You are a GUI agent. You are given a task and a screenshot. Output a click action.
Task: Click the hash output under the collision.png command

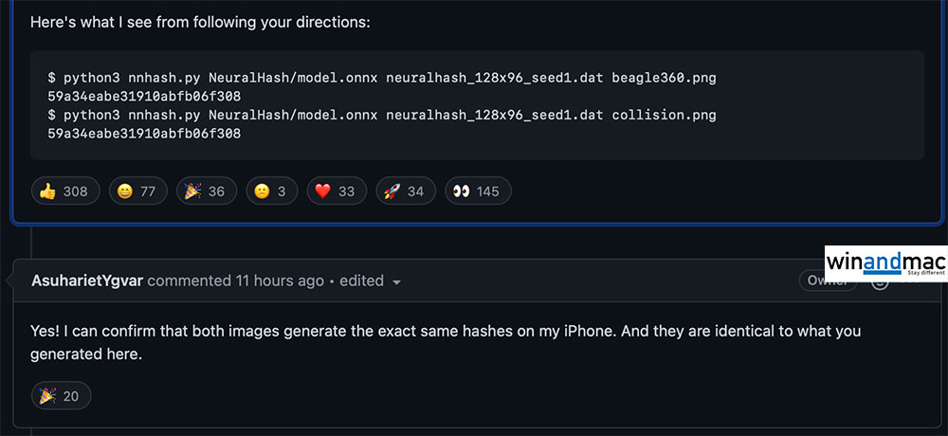(x=143, y=134)
